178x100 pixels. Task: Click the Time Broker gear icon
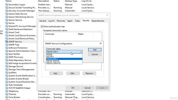tap(7, 97)
